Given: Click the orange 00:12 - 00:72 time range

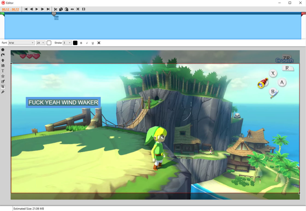Looking at the screenshot, I should 10,9.
